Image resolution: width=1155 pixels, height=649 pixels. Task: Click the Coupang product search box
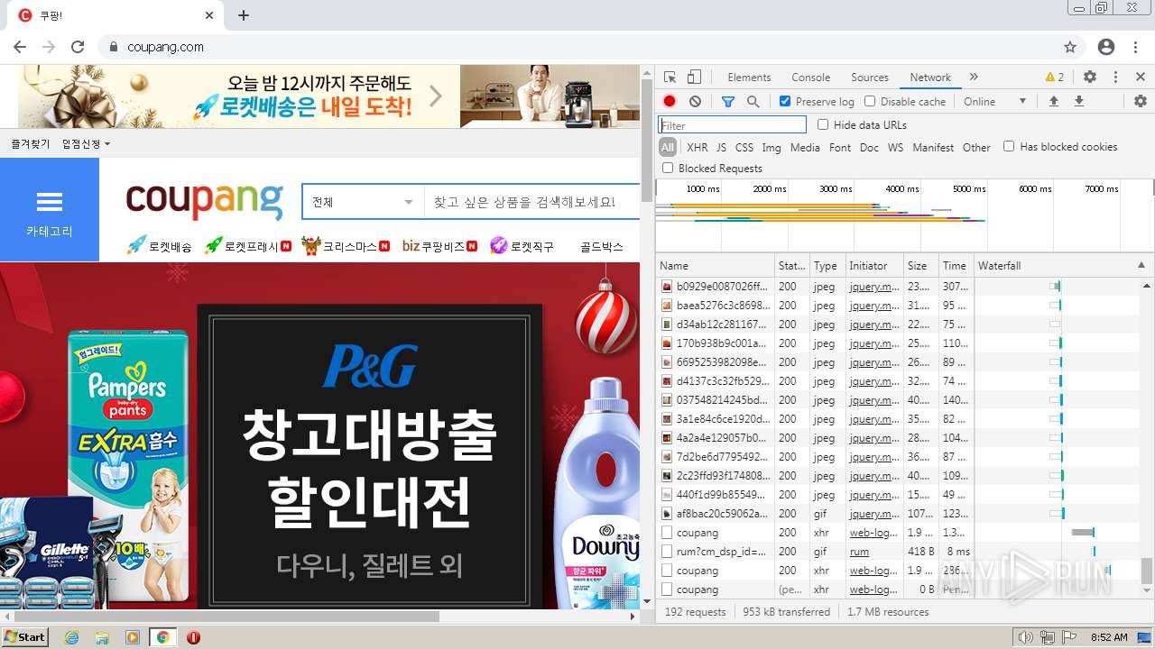(531, 202)
